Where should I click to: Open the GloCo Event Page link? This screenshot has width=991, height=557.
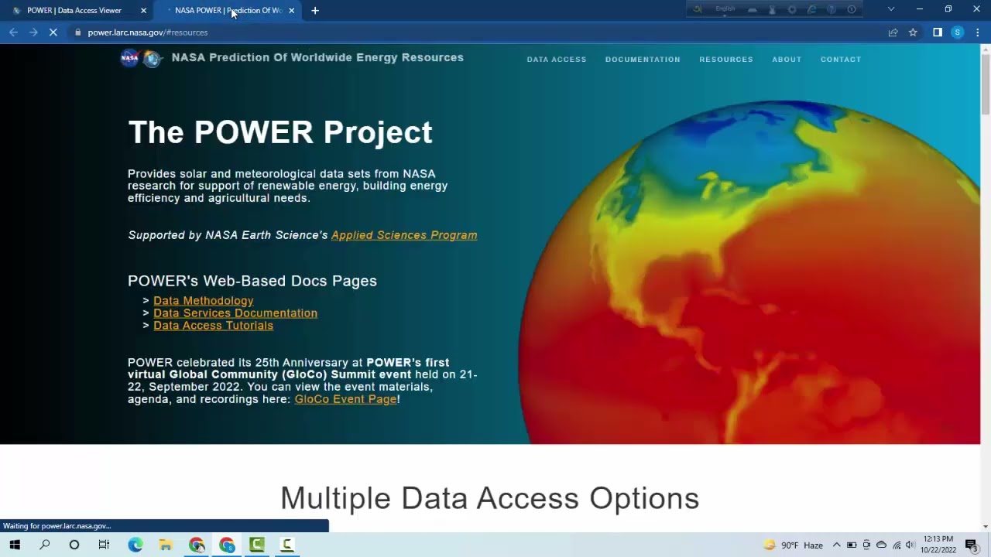coord(345,399)
